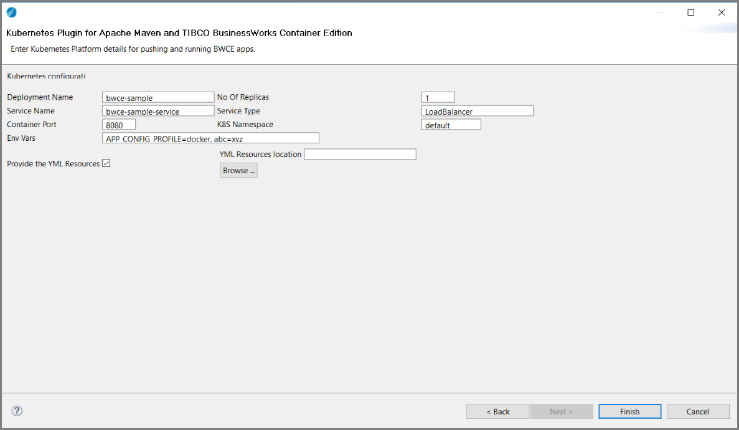Click the Container Port field with 8080

pyautogui.click(x=120, y=125)
